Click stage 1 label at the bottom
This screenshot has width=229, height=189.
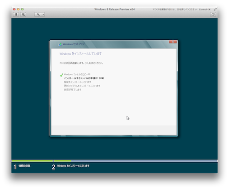(x=24, y=166)
